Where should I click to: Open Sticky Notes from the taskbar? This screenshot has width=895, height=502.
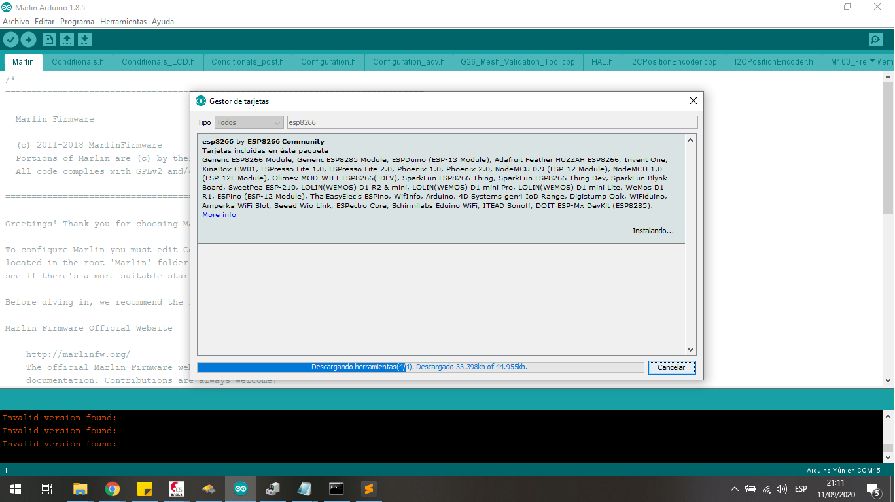click(145, 489)
